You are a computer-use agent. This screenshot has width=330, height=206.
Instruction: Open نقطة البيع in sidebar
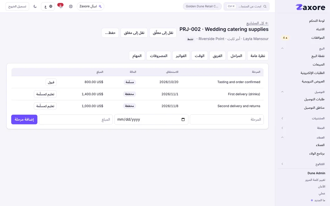pos(318,56)
